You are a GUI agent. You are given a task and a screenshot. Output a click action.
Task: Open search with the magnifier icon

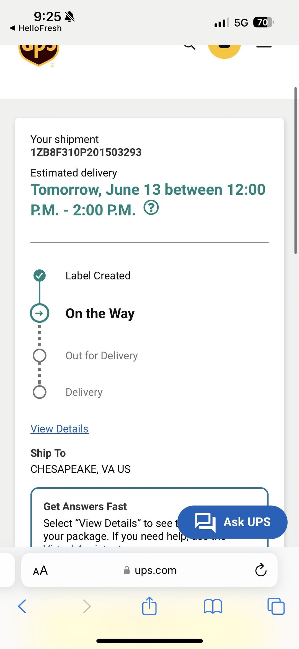click(190, 46)
